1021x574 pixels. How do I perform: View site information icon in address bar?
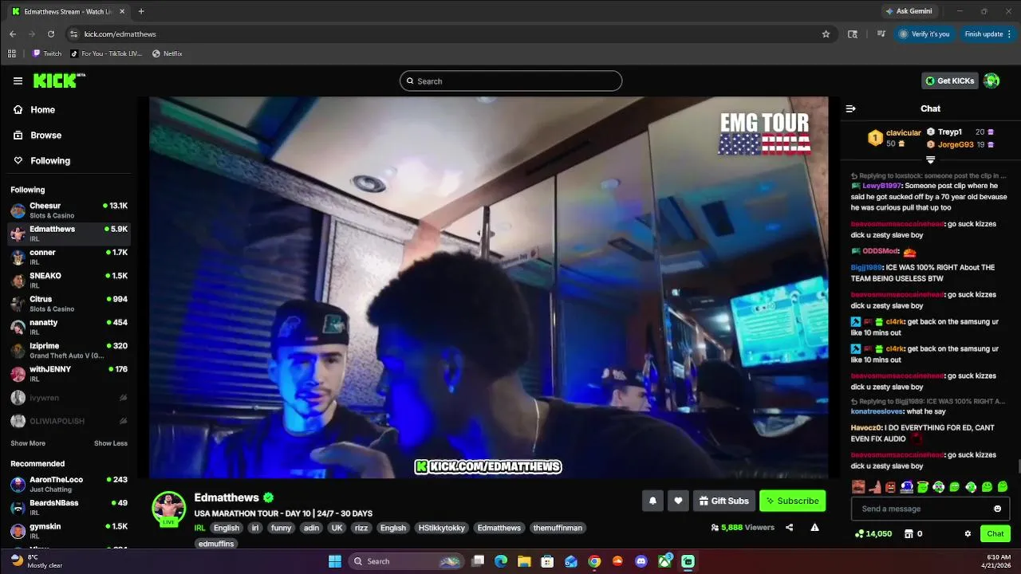tap(74, 34)
